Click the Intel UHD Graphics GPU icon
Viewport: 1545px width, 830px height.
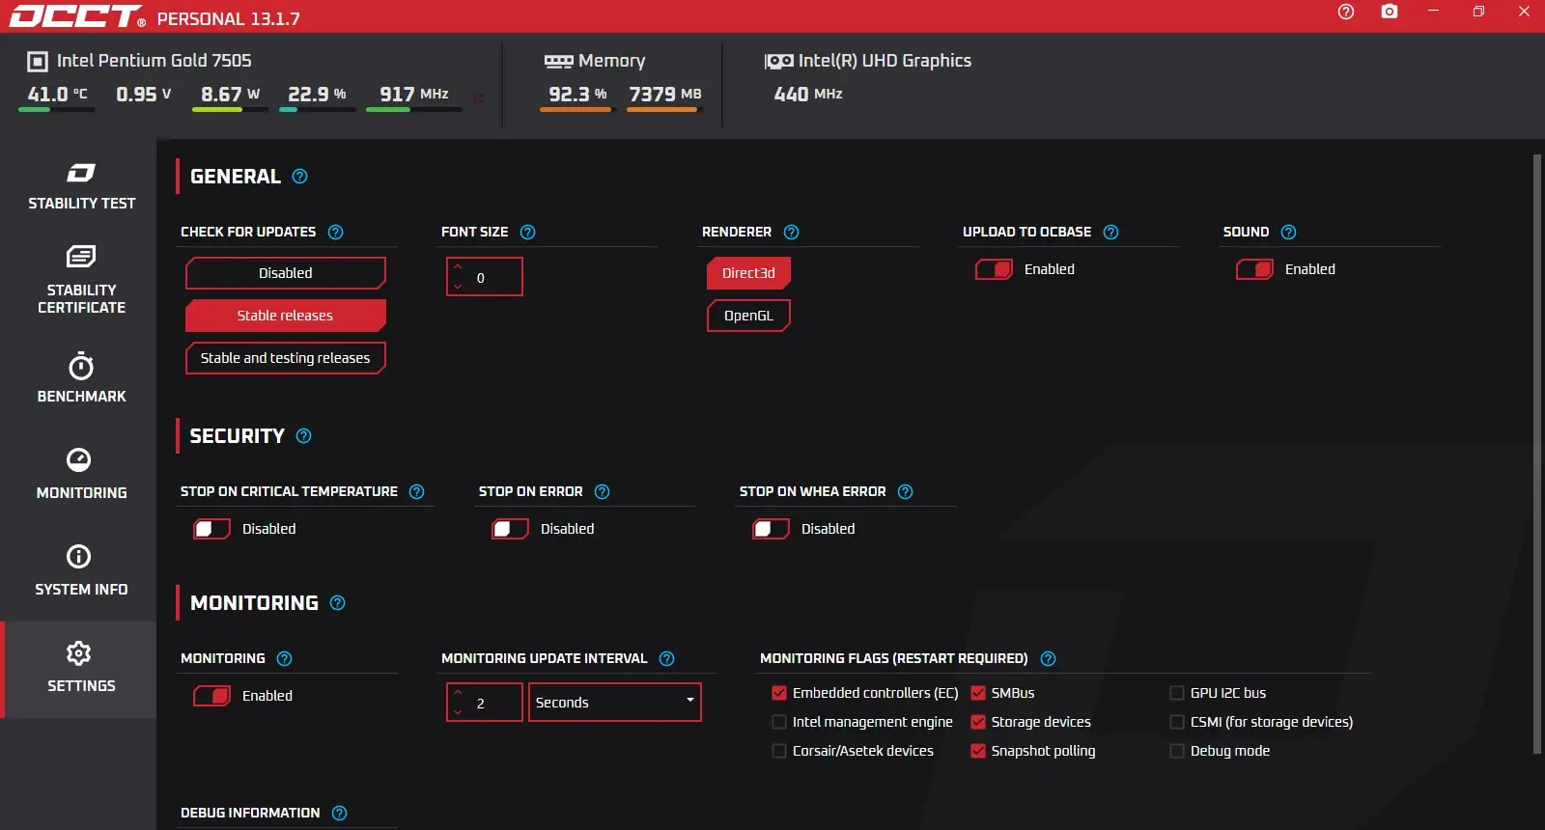tap(779, 62)
